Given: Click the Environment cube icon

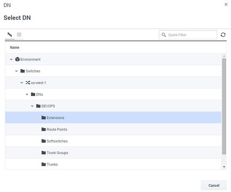Looking at the screenshot, I should [18, 59].
